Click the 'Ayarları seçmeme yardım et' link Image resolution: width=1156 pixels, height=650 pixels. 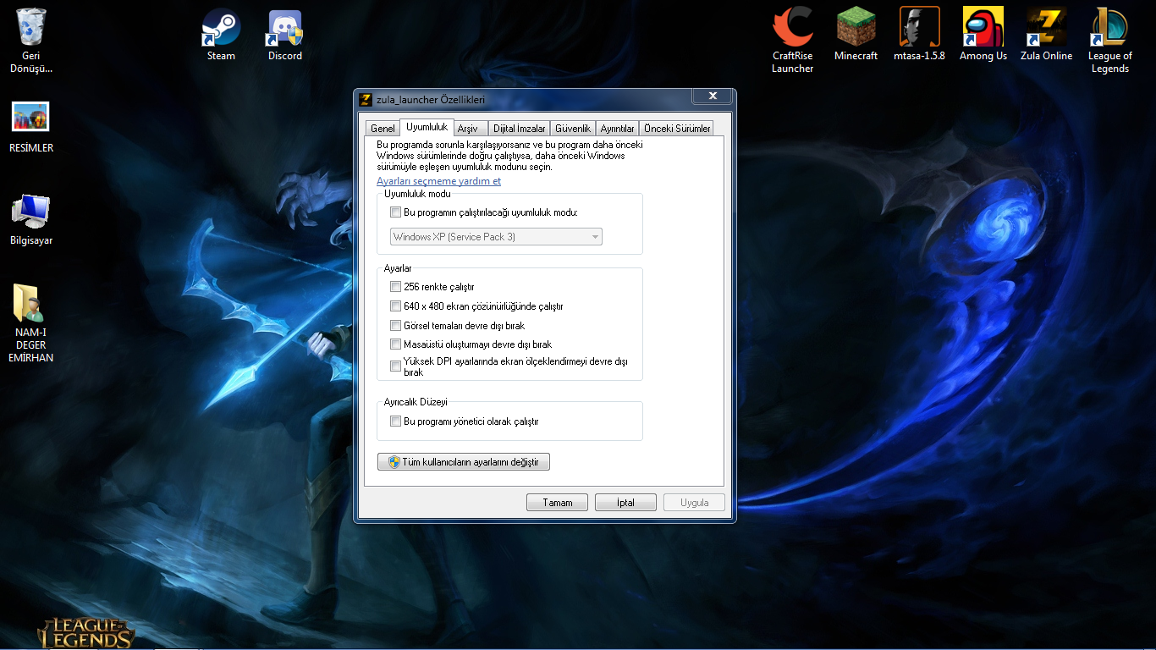pyautogui.click(x=438, y=181)
